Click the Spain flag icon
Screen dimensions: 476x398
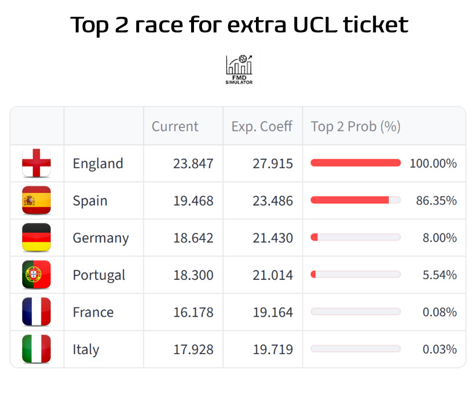pyautogui.click(x=36, y=200)
